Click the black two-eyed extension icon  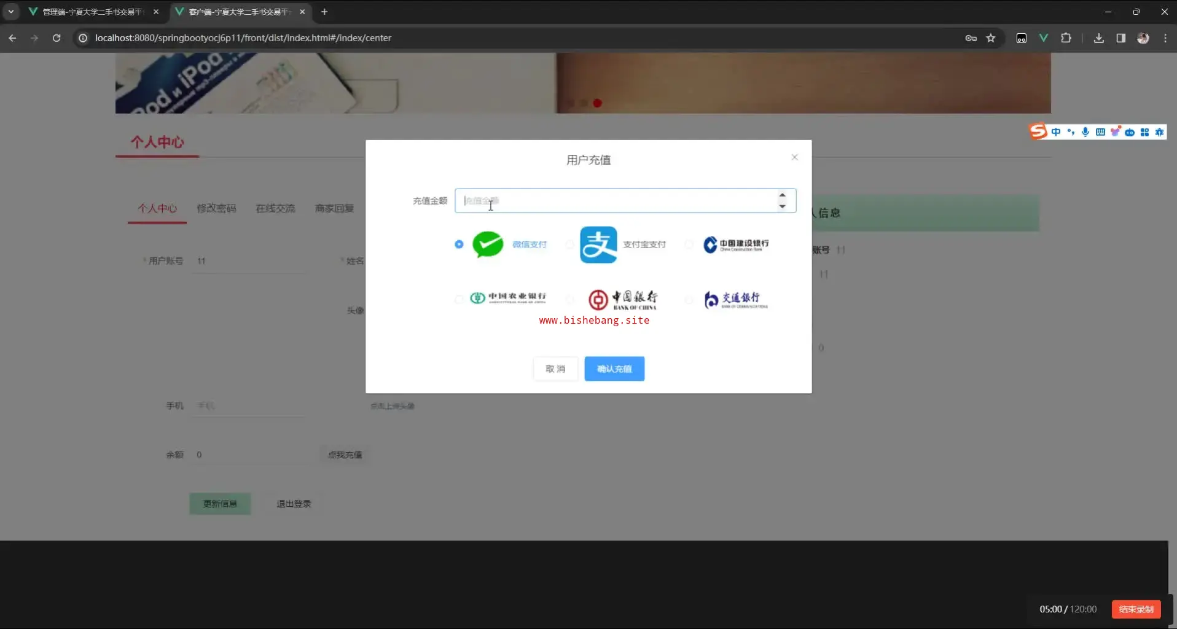click(1022, 38)
